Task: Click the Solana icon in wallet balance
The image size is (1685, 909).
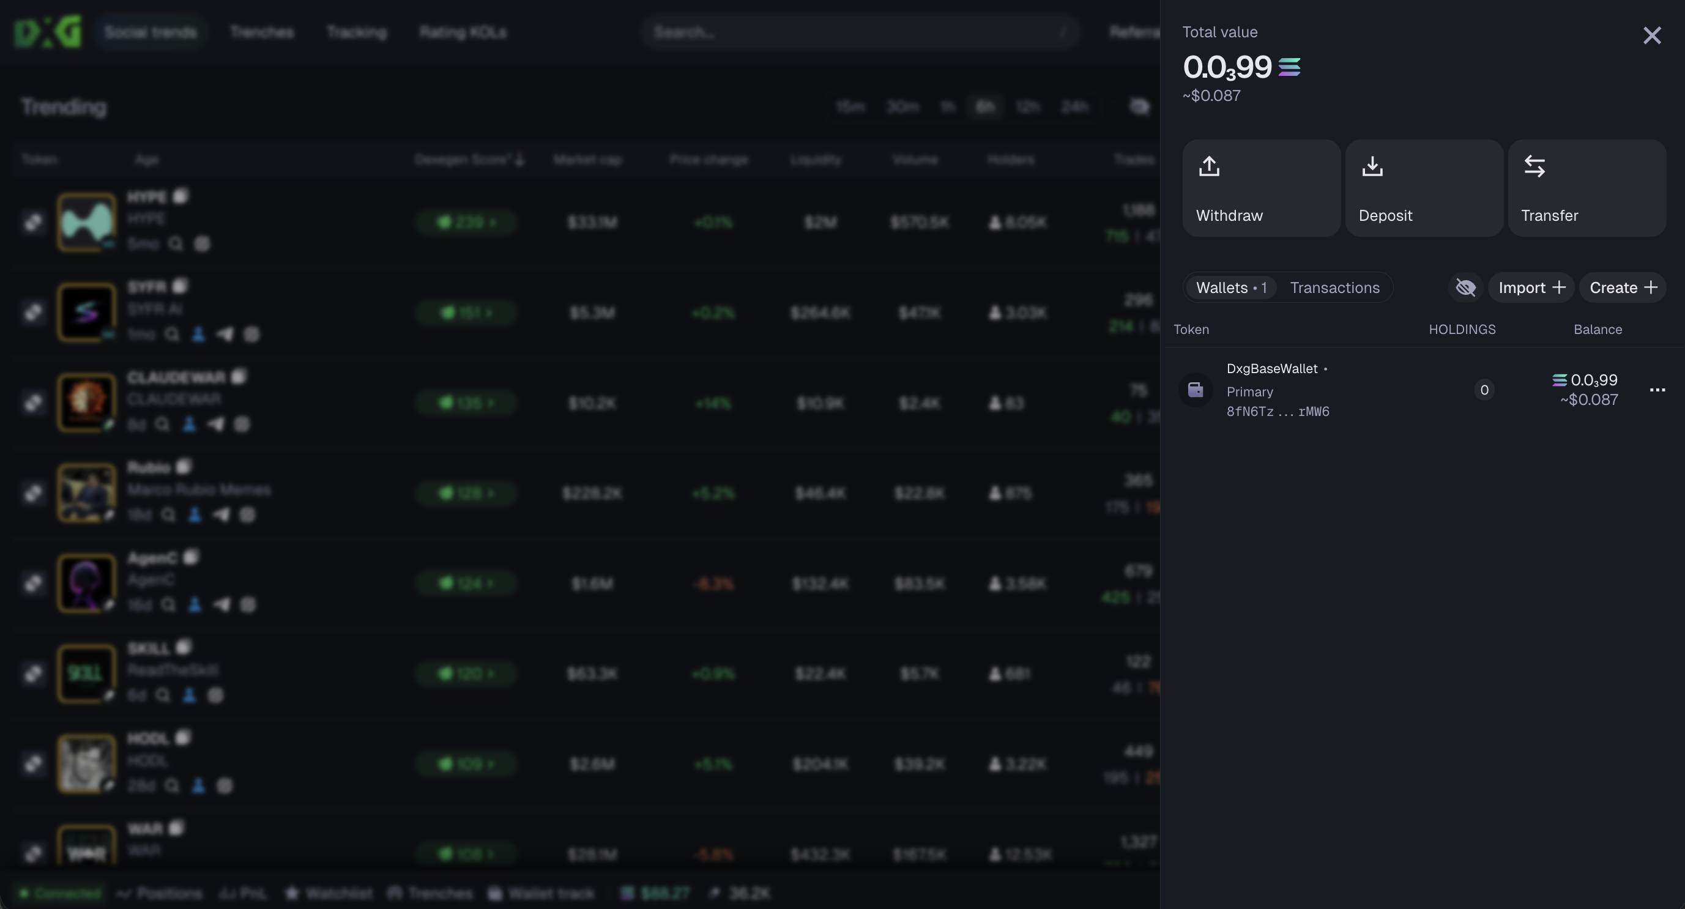Action: click(x=1559, y=380)
